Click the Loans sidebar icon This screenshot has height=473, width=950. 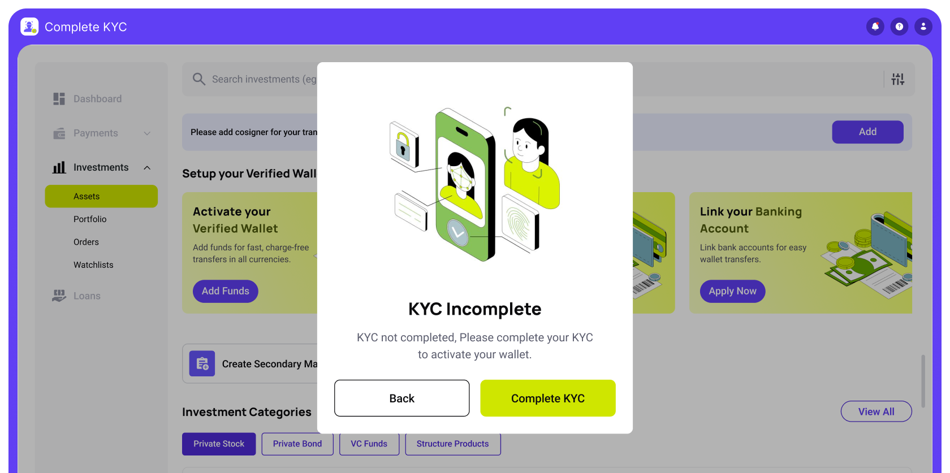point(59,296)
